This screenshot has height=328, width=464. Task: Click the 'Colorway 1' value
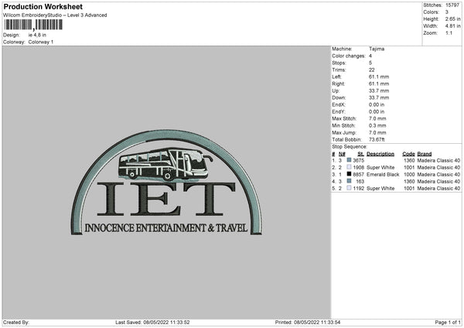click(x=41, y=42)
